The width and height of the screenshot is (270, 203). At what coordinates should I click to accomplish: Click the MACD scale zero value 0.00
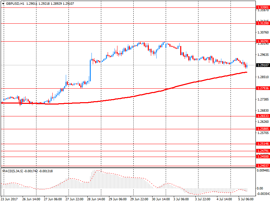point(260,188)
